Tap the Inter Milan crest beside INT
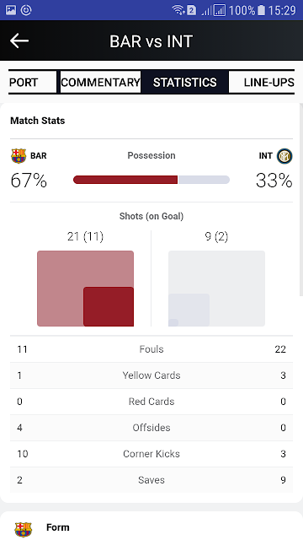This screenshot has height=540, width=303. pos(284,156)
